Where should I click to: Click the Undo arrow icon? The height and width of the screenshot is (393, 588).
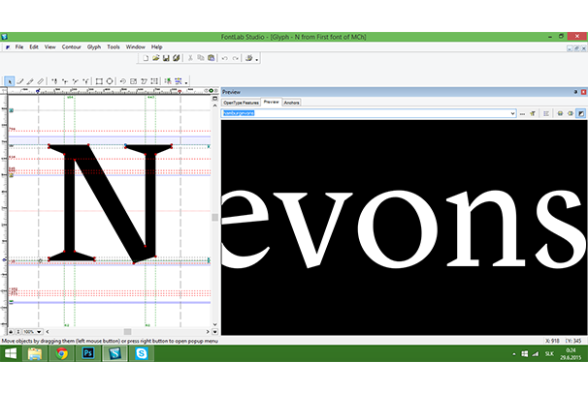pyautogui.click(x=224, y=58)
